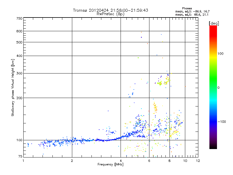233x175 pixels.
Task: Click the x-axis tick label '10'
Action: pos(185,161)
